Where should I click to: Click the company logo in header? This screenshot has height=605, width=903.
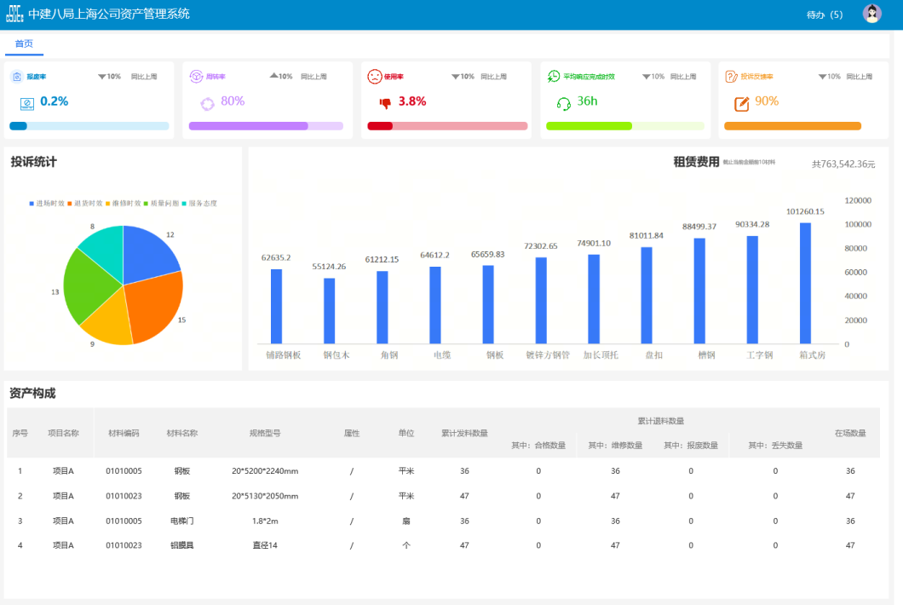[x=14, y=14]
